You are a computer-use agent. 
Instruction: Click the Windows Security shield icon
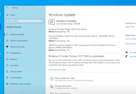coord(7,47)
